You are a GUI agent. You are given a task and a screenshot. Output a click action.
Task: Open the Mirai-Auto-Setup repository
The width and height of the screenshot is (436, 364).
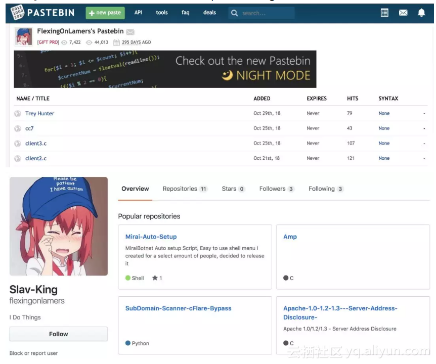coord(151,237)
